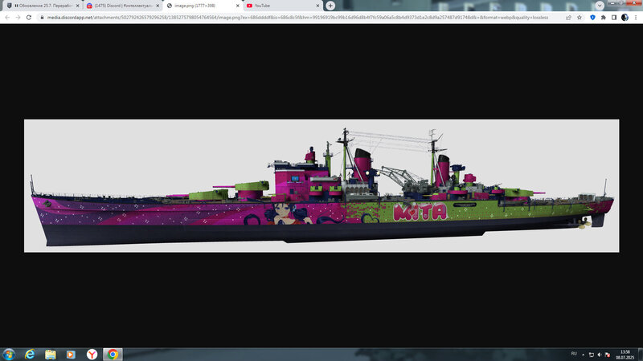Switch to the YouTube tab
643x361 pixels.
[x=283, y=6]
